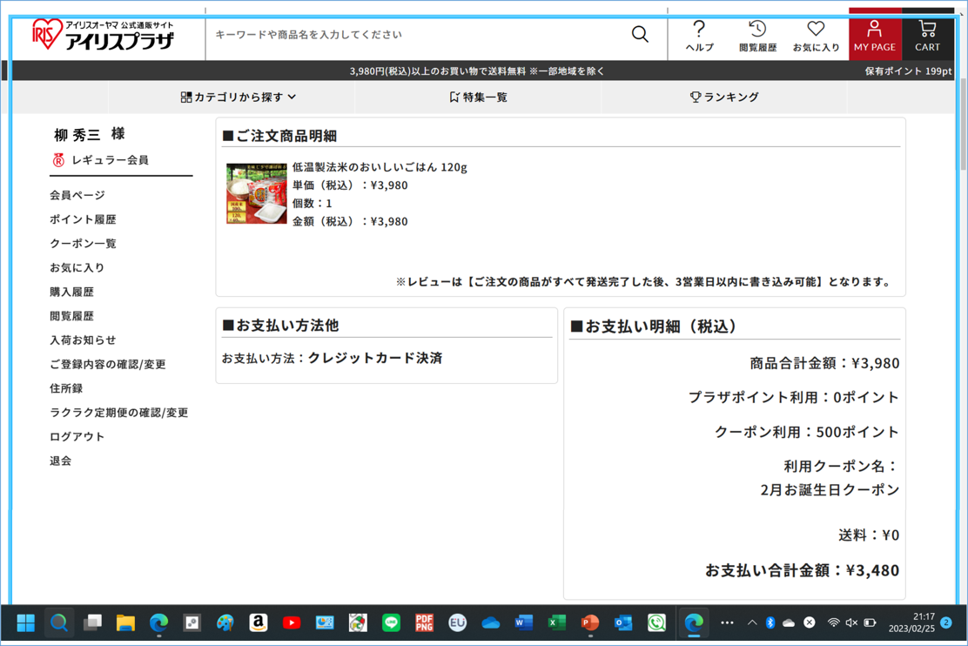Click the search magnifier icon
This screenshot has height=646, width=968.
click(x=640, y=35)
